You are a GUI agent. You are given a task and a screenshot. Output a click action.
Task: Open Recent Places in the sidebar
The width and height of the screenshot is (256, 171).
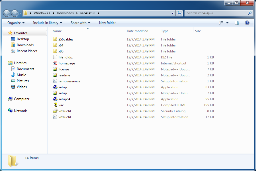tap(27, 51)
